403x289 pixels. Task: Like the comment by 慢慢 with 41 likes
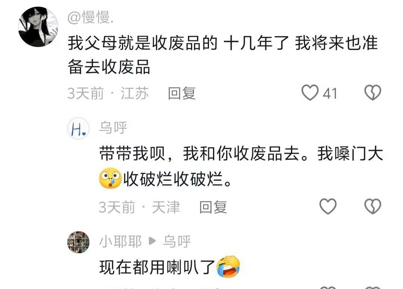[310, 93]
